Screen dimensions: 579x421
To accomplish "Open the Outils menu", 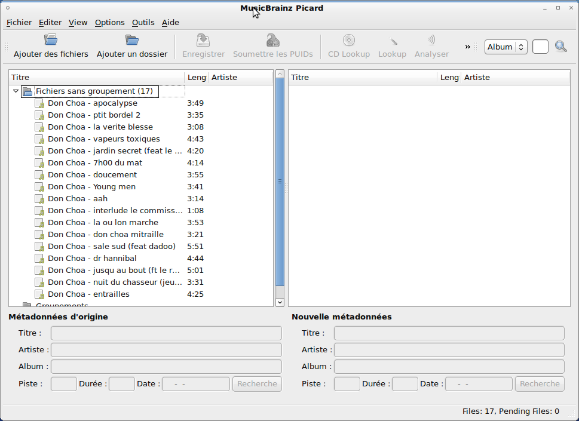I will [x=143, y=22].
